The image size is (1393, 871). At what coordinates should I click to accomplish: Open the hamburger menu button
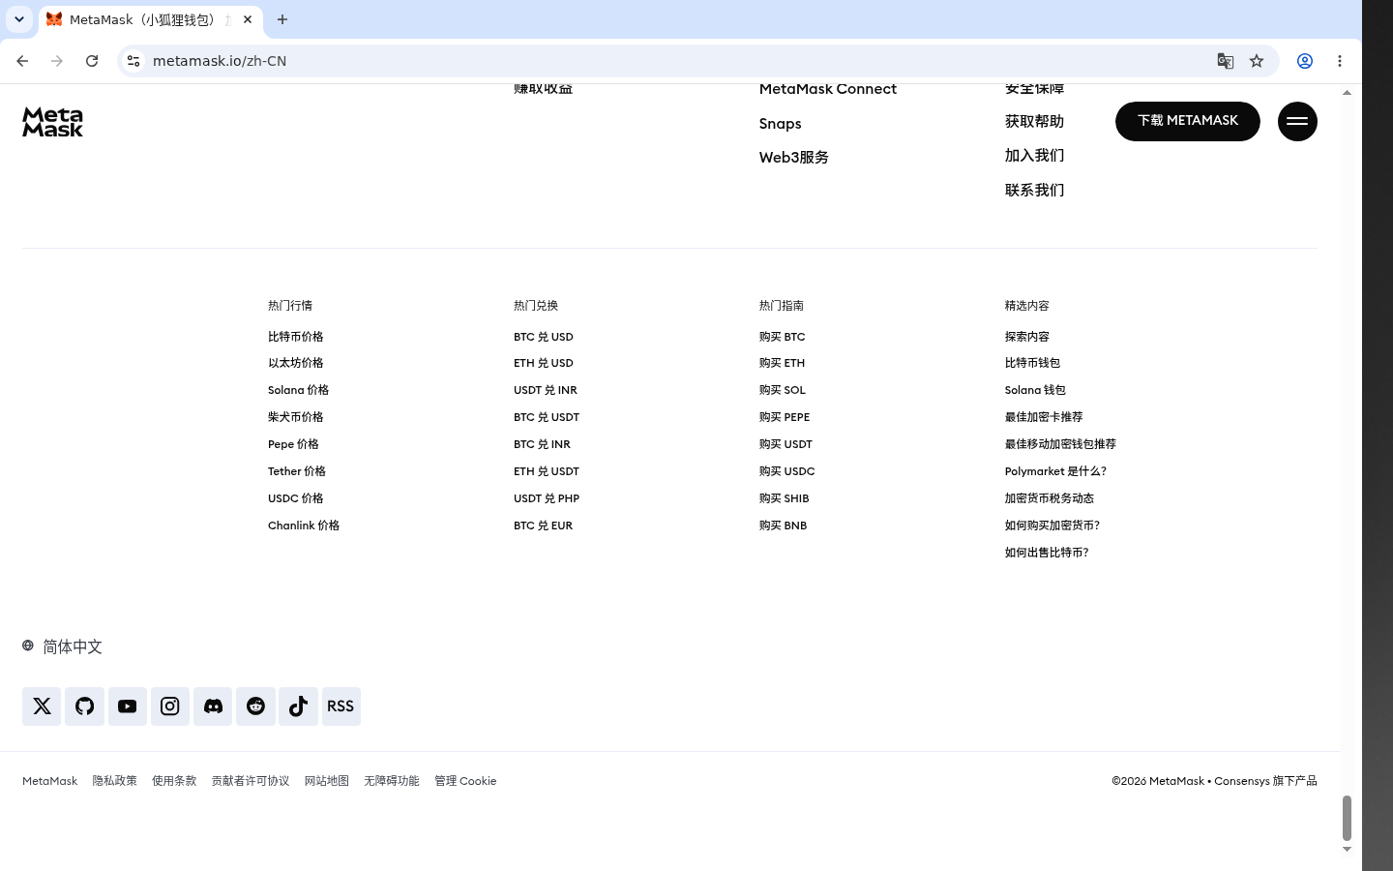pyautogui.click(x=1297, y=121)
